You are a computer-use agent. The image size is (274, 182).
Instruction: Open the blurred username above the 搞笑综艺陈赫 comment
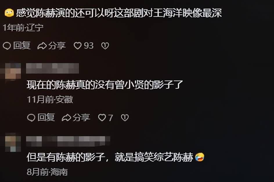(68, 141)
